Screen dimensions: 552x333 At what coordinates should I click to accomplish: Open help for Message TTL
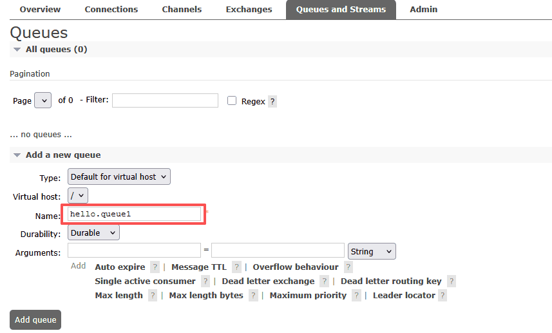pos(236,267)
